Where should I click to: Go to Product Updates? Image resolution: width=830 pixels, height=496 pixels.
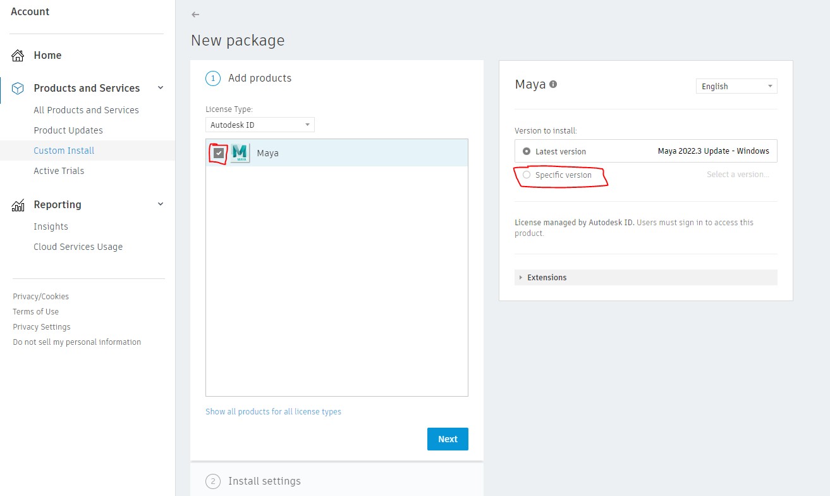(68, 130)
